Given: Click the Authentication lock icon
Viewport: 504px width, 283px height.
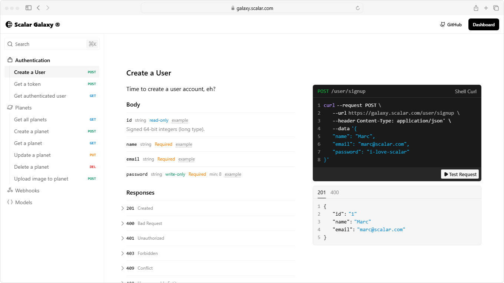Looking at the screenshot, I should pyautogui.click(x=10, y=60).
